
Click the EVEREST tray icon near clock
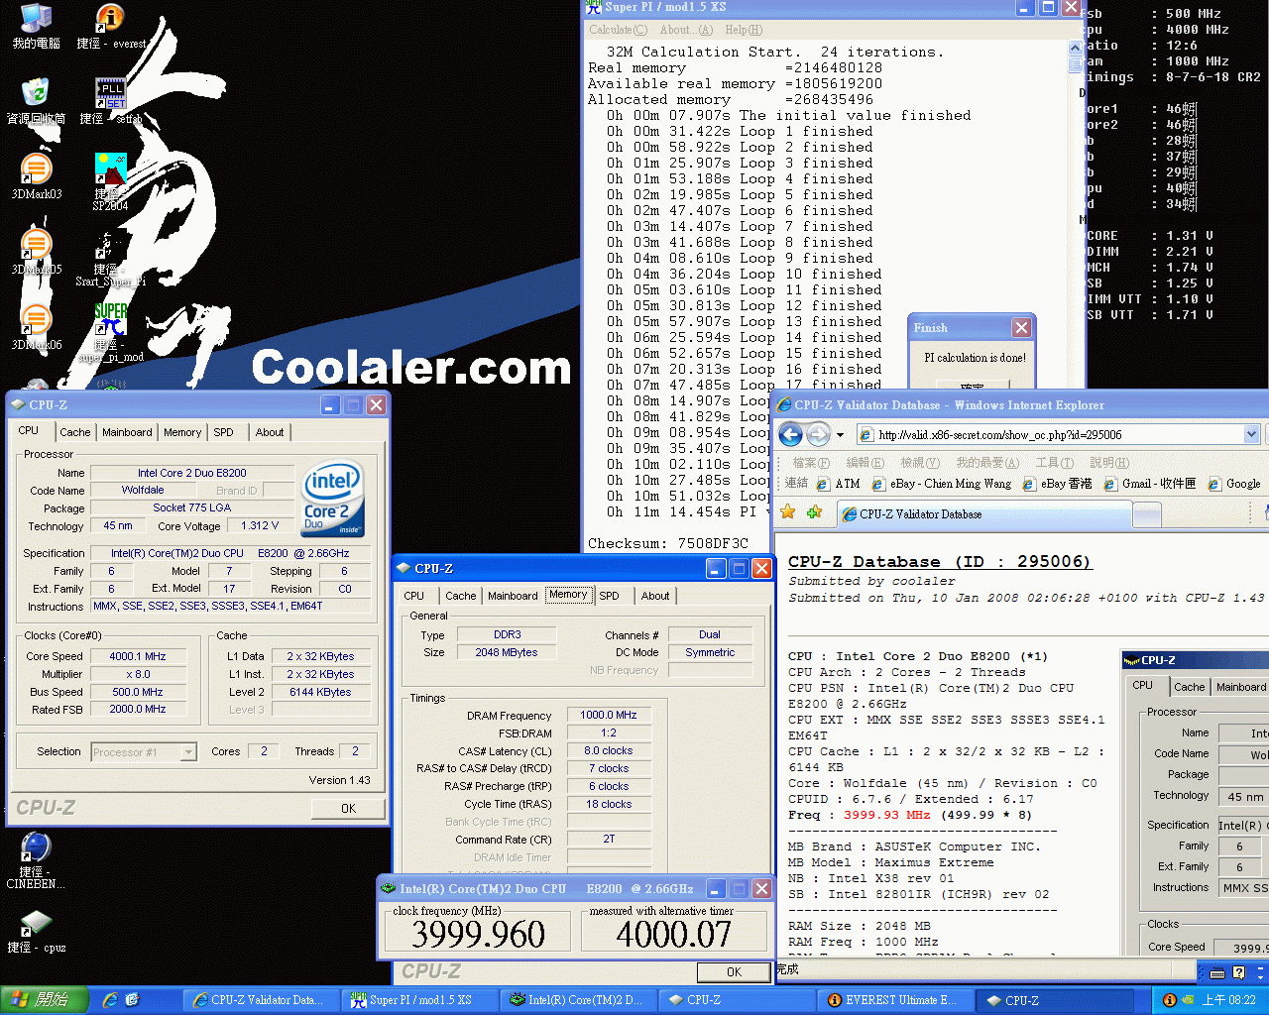pos(1170,1000)
